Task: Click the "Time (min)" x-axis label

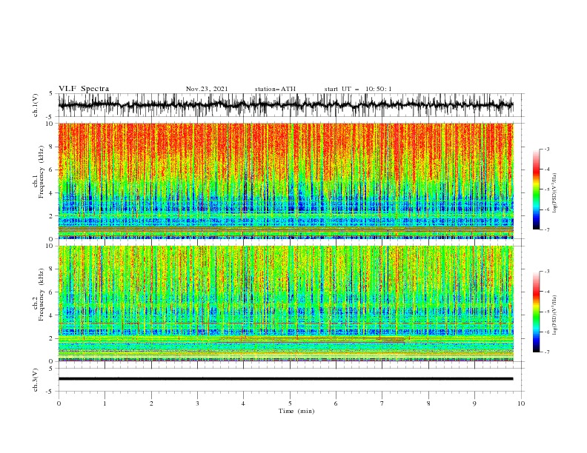Action: click(296, 411)
